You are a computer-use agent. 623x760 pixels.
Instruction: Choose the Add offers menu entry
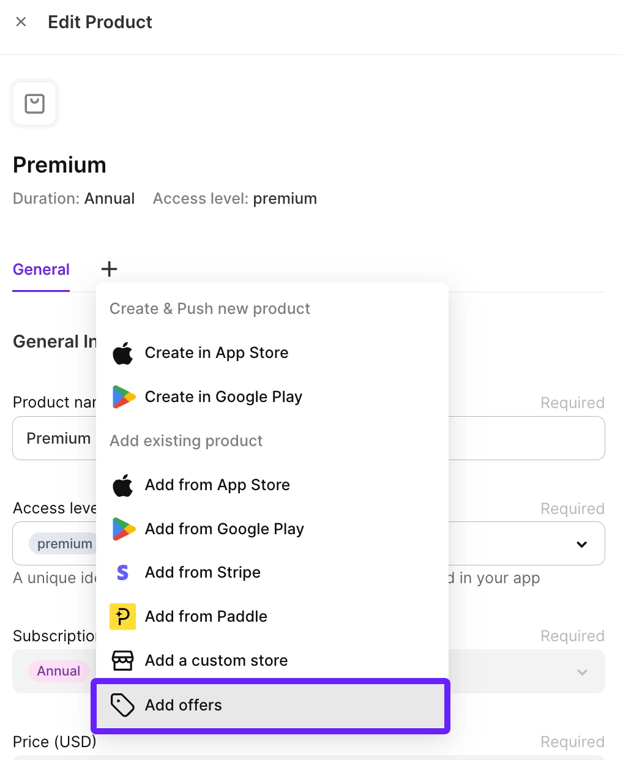pyautogui.click(x=184, y=705)
